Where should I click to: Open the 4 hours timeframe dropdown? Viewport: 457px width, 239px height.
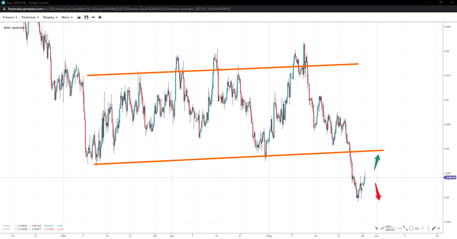point(10,17)
